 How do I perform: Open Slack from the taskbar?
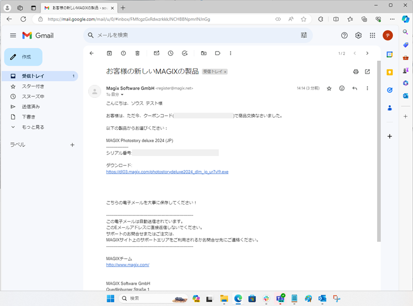pos(266,299)
